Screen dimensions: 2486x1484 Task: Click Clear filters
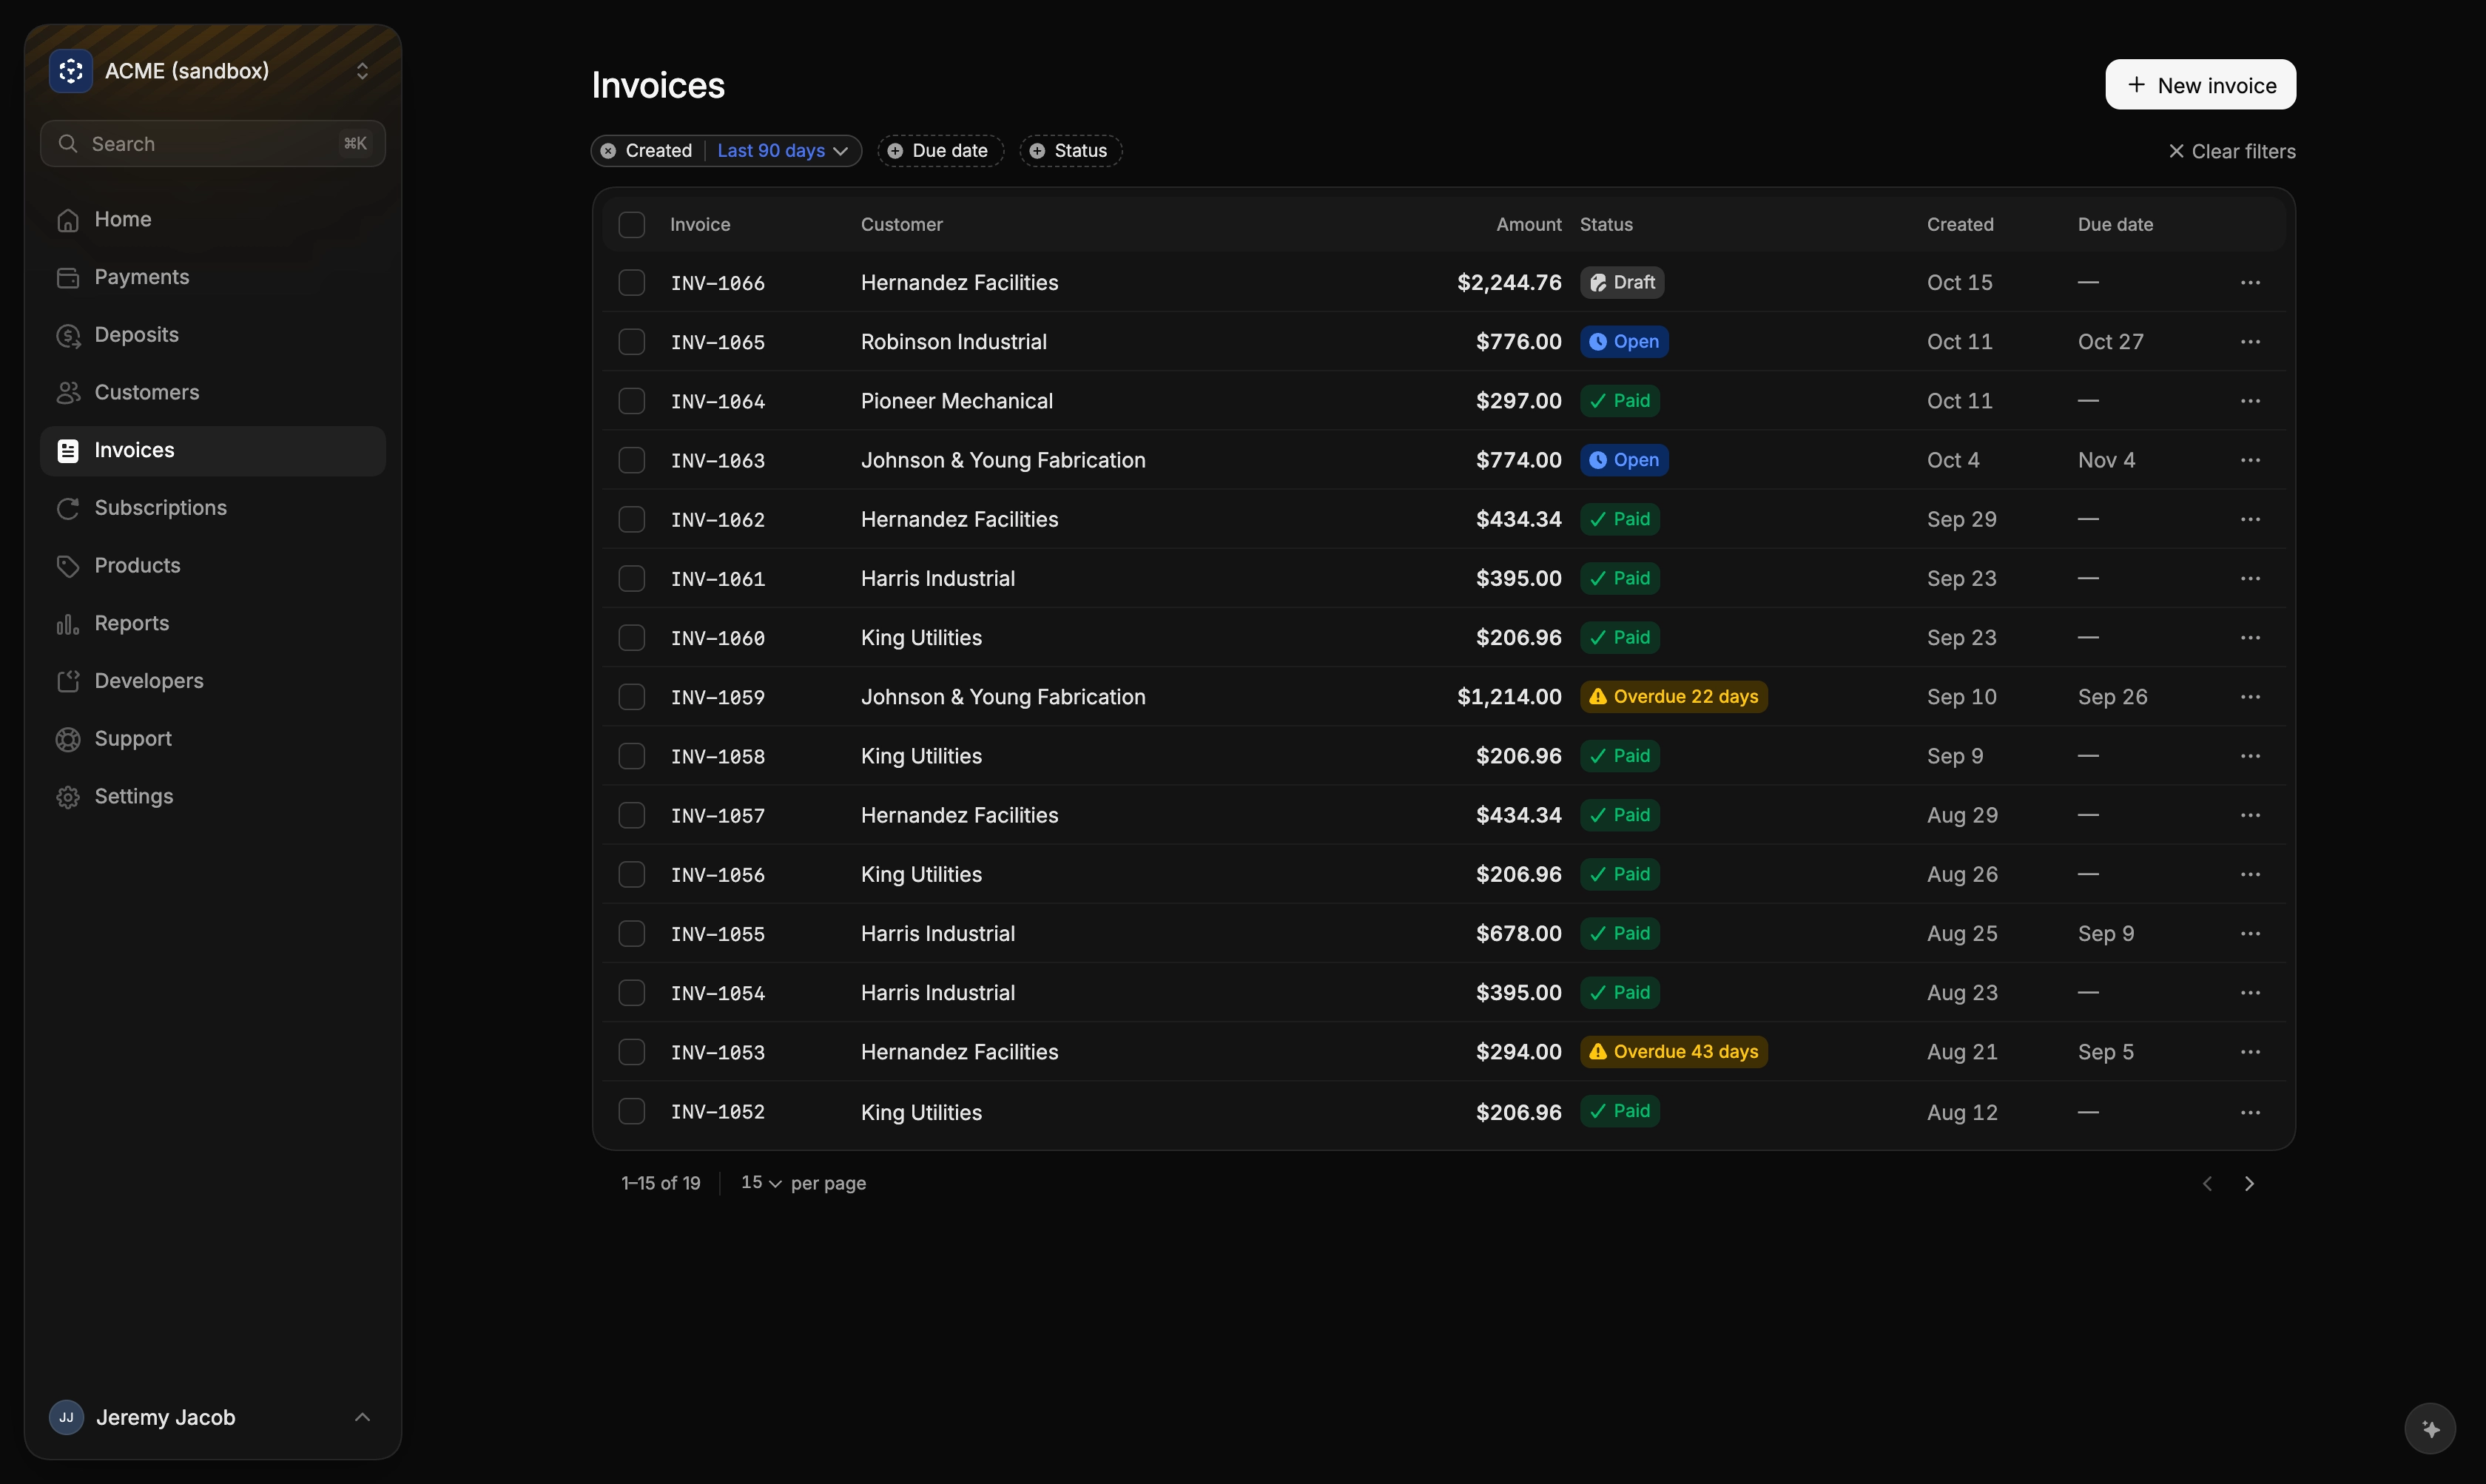(2231, 152)
